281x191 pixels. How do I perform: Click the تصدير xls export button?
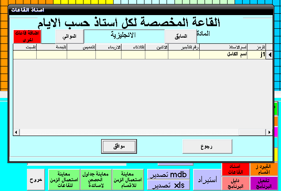[168, 185]
